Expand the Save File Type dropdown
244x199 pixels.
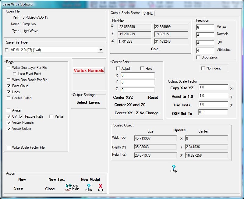(101, 50)
